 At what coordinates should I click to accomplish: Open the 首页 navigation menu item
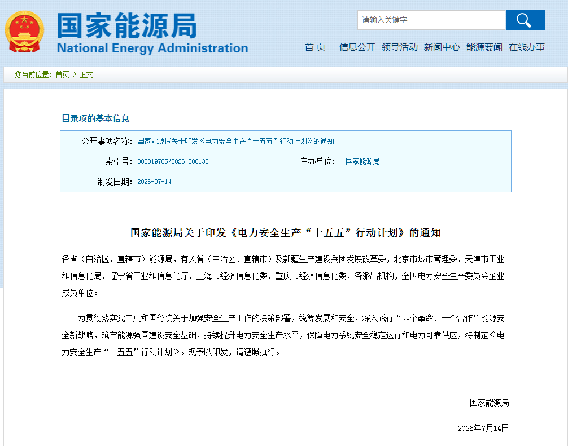315,47
